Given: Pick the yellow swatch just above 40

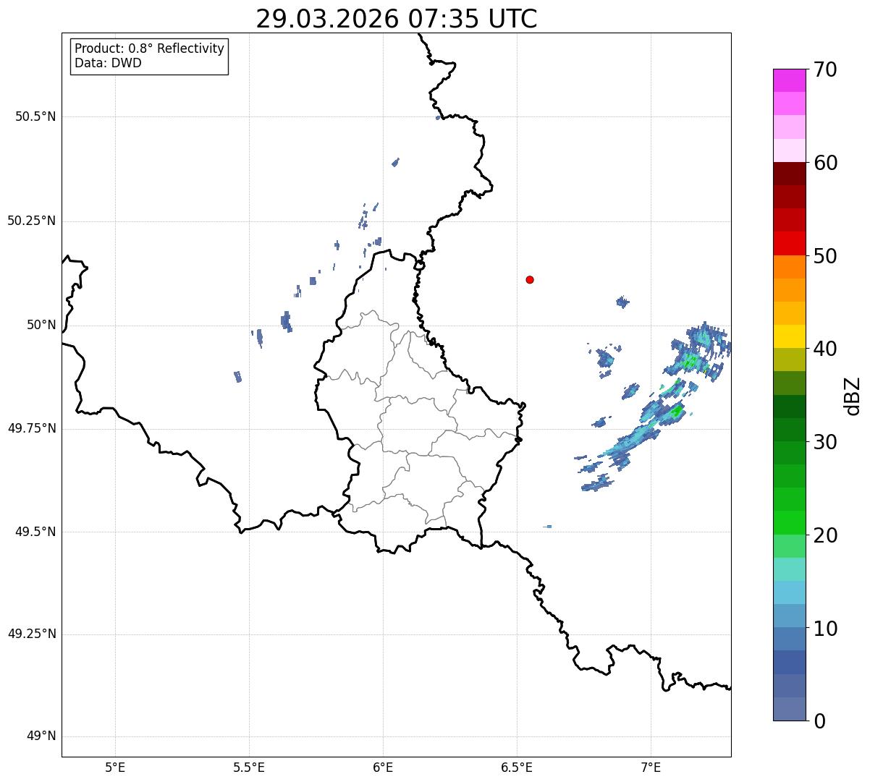Looking at the screenshot, I should click(789, 336).
